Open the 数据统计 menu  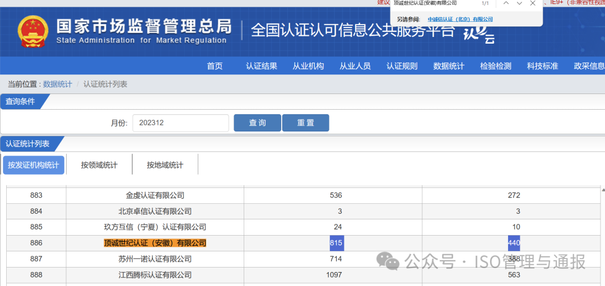(x=449, y=66)
